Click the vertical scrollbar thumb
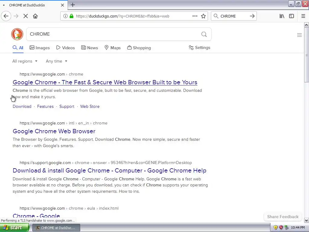 (306, 55)
